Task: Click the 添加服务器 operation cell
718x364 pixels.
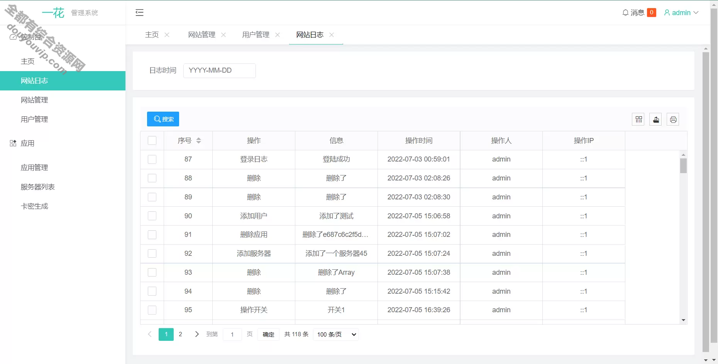Action: 254,253
